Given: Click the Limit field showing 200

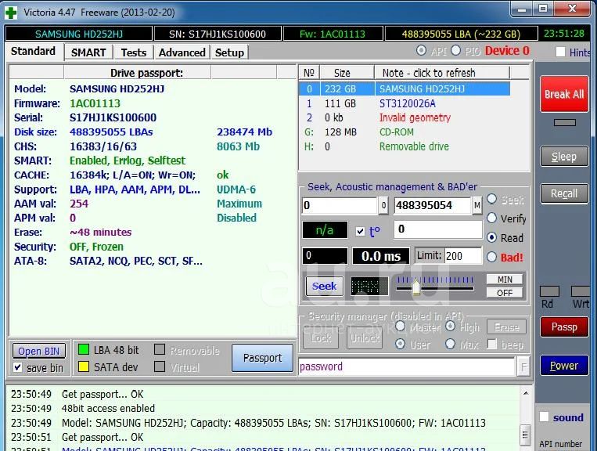Looking at the screenshot, I should tap(462, 255).
